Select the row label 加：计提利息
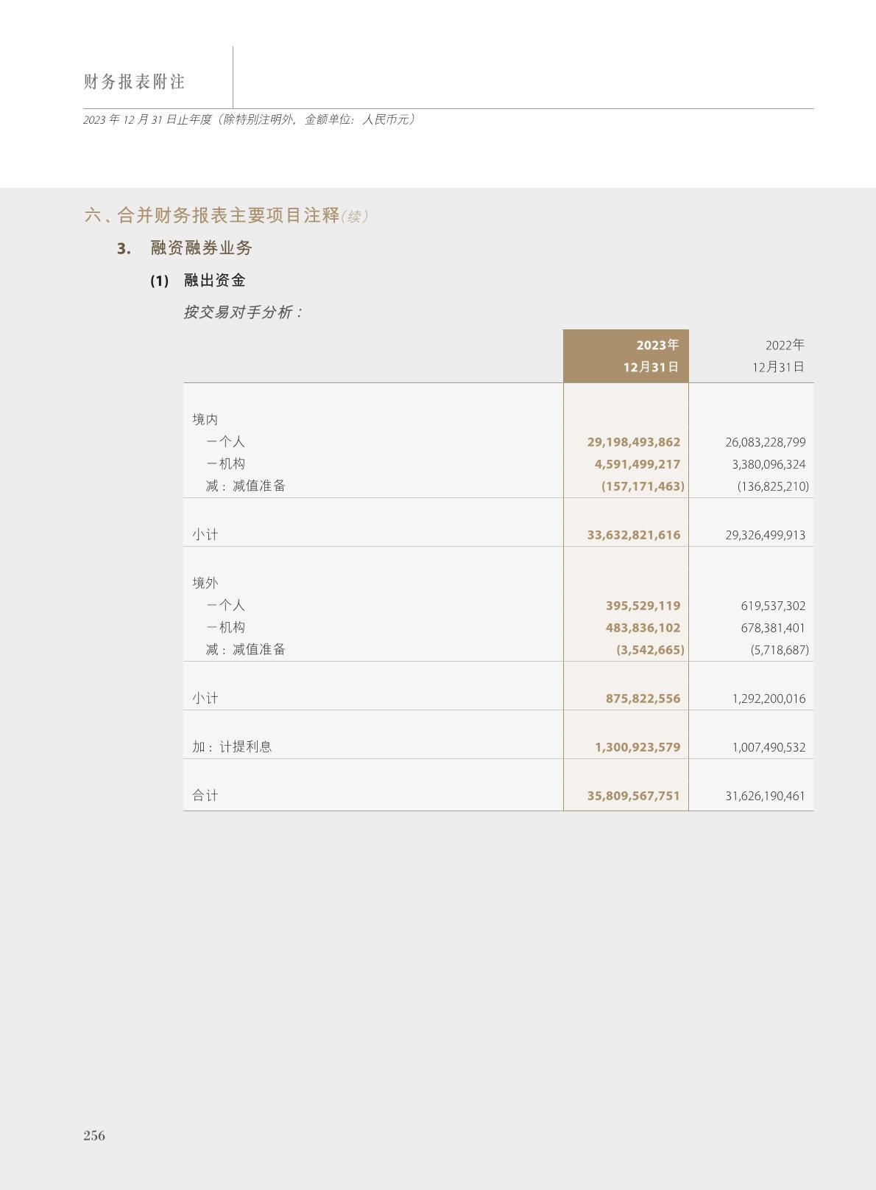This screenshot has height=1190, width=876. pos(232,746)
